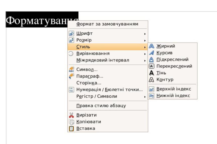
Task: Click the selected Форматування text
Action: tap(37, 20)
